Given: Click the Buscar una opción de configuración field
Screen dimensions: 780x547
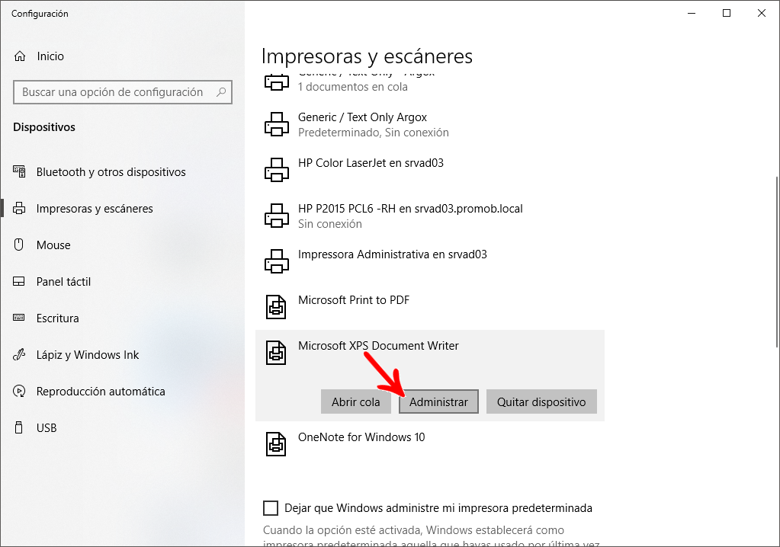Looking at the screenshot, I should pyautogui.click(x=122, y=92).
